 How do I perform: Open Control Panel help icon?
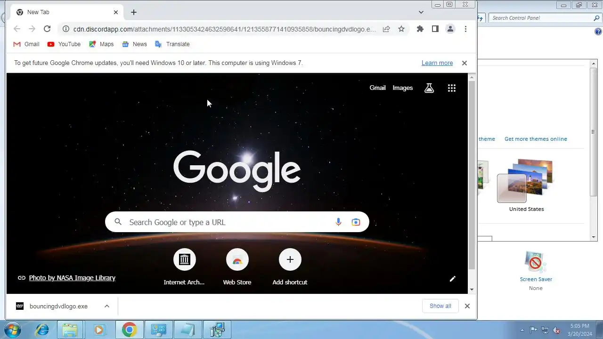pyautogui.click(x=598, y=32)
